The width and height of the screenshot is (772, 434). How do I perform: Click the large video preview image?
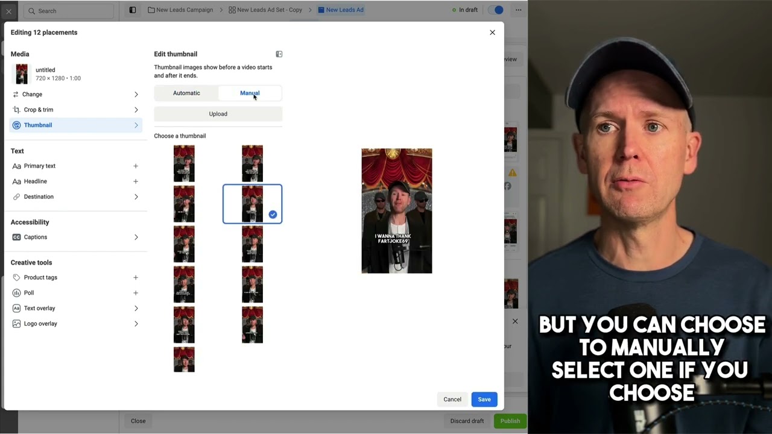[397, 211]
